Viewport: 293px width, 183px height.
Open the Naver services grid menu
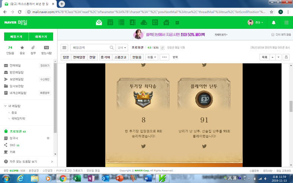pyautogui.click(x=286, y=23)
